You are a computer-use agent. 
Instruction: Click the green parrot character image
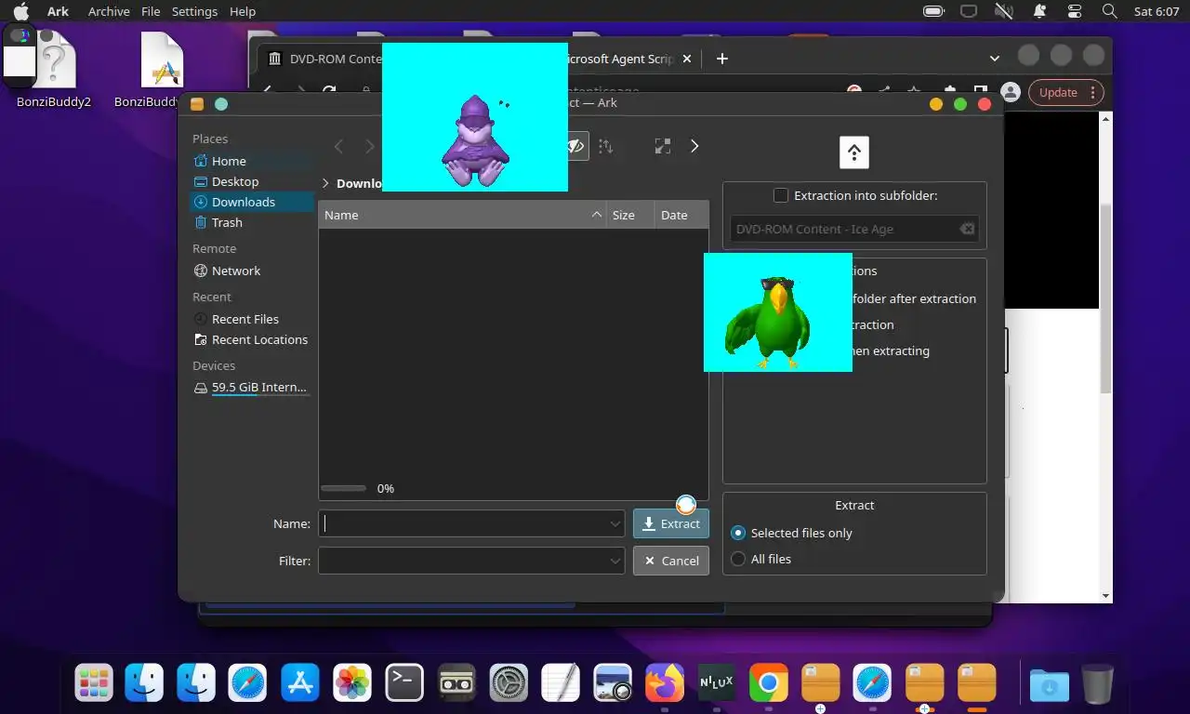pyautogui.click(x=778, y=312)
